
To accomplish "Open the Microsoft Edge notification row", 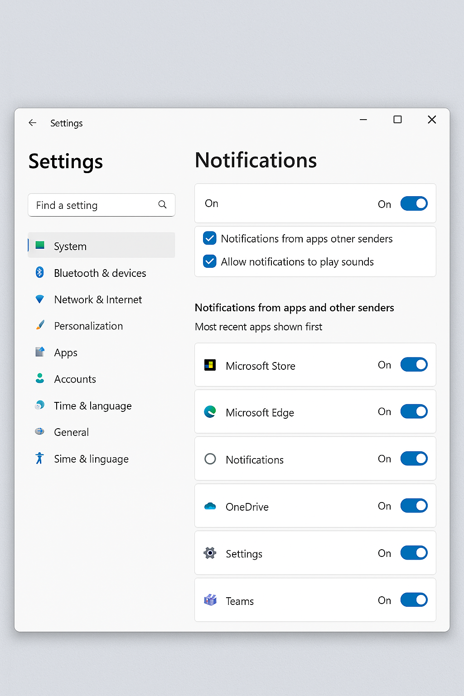I will point(315,411).
